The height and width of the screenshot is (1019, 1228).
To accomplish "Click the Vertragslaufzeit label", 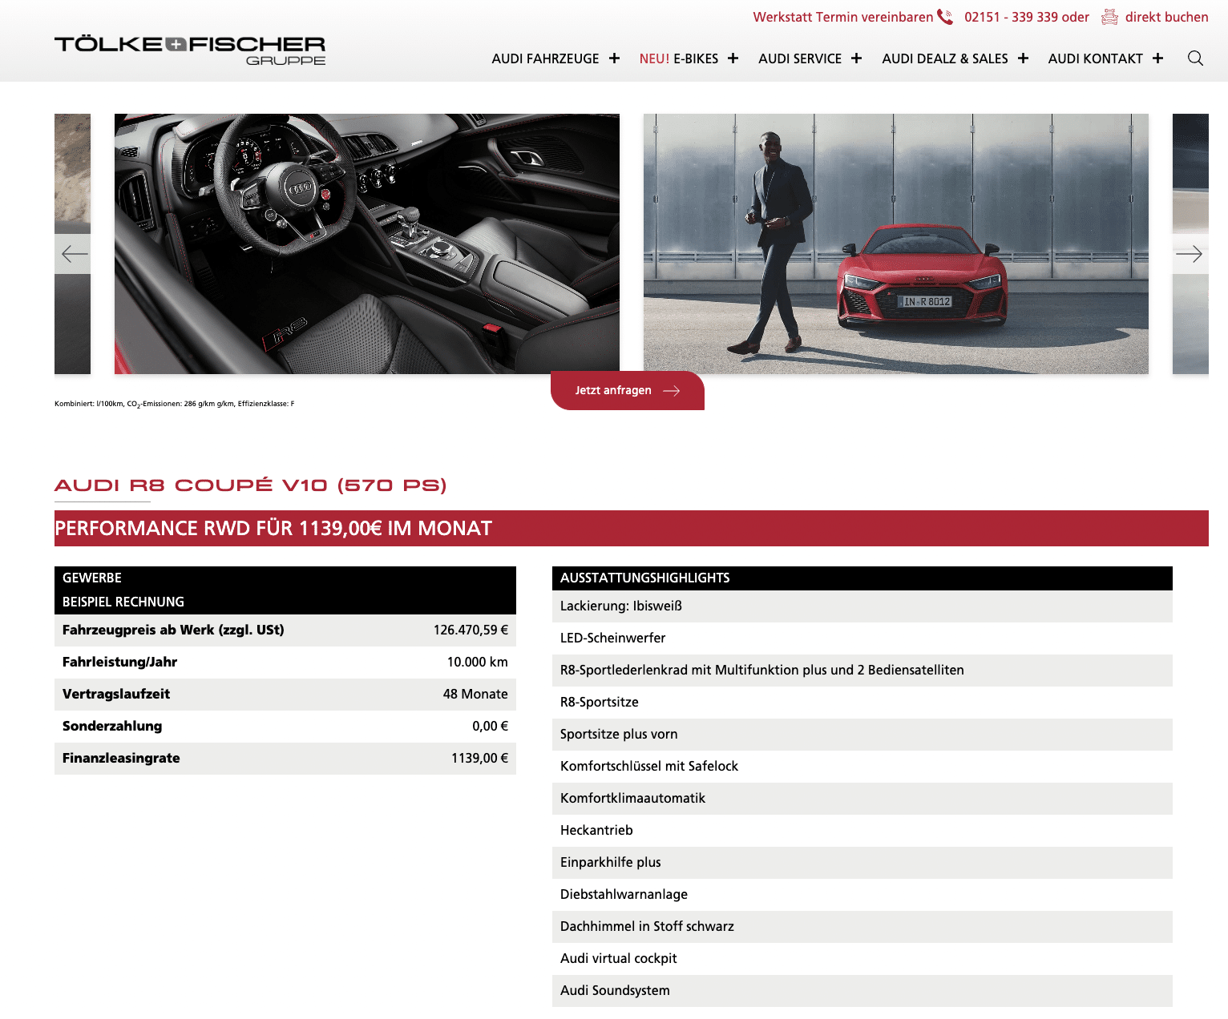I will pos(116,694).
